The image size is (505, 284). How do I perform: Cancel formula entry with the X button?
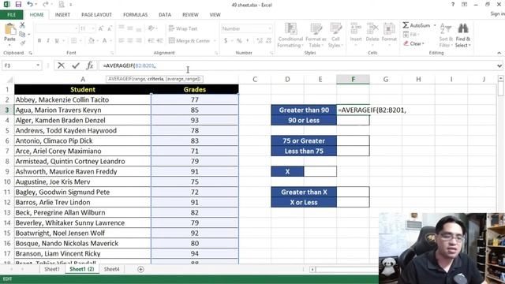[61, 65]
